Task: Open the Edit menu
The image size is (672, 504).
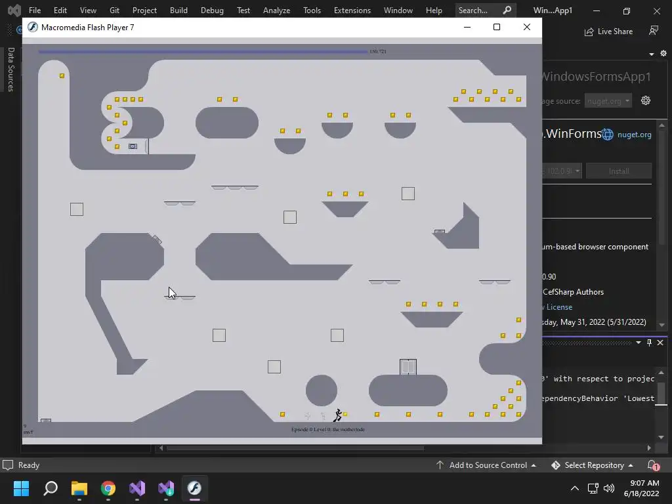Action: pos(60,10)
